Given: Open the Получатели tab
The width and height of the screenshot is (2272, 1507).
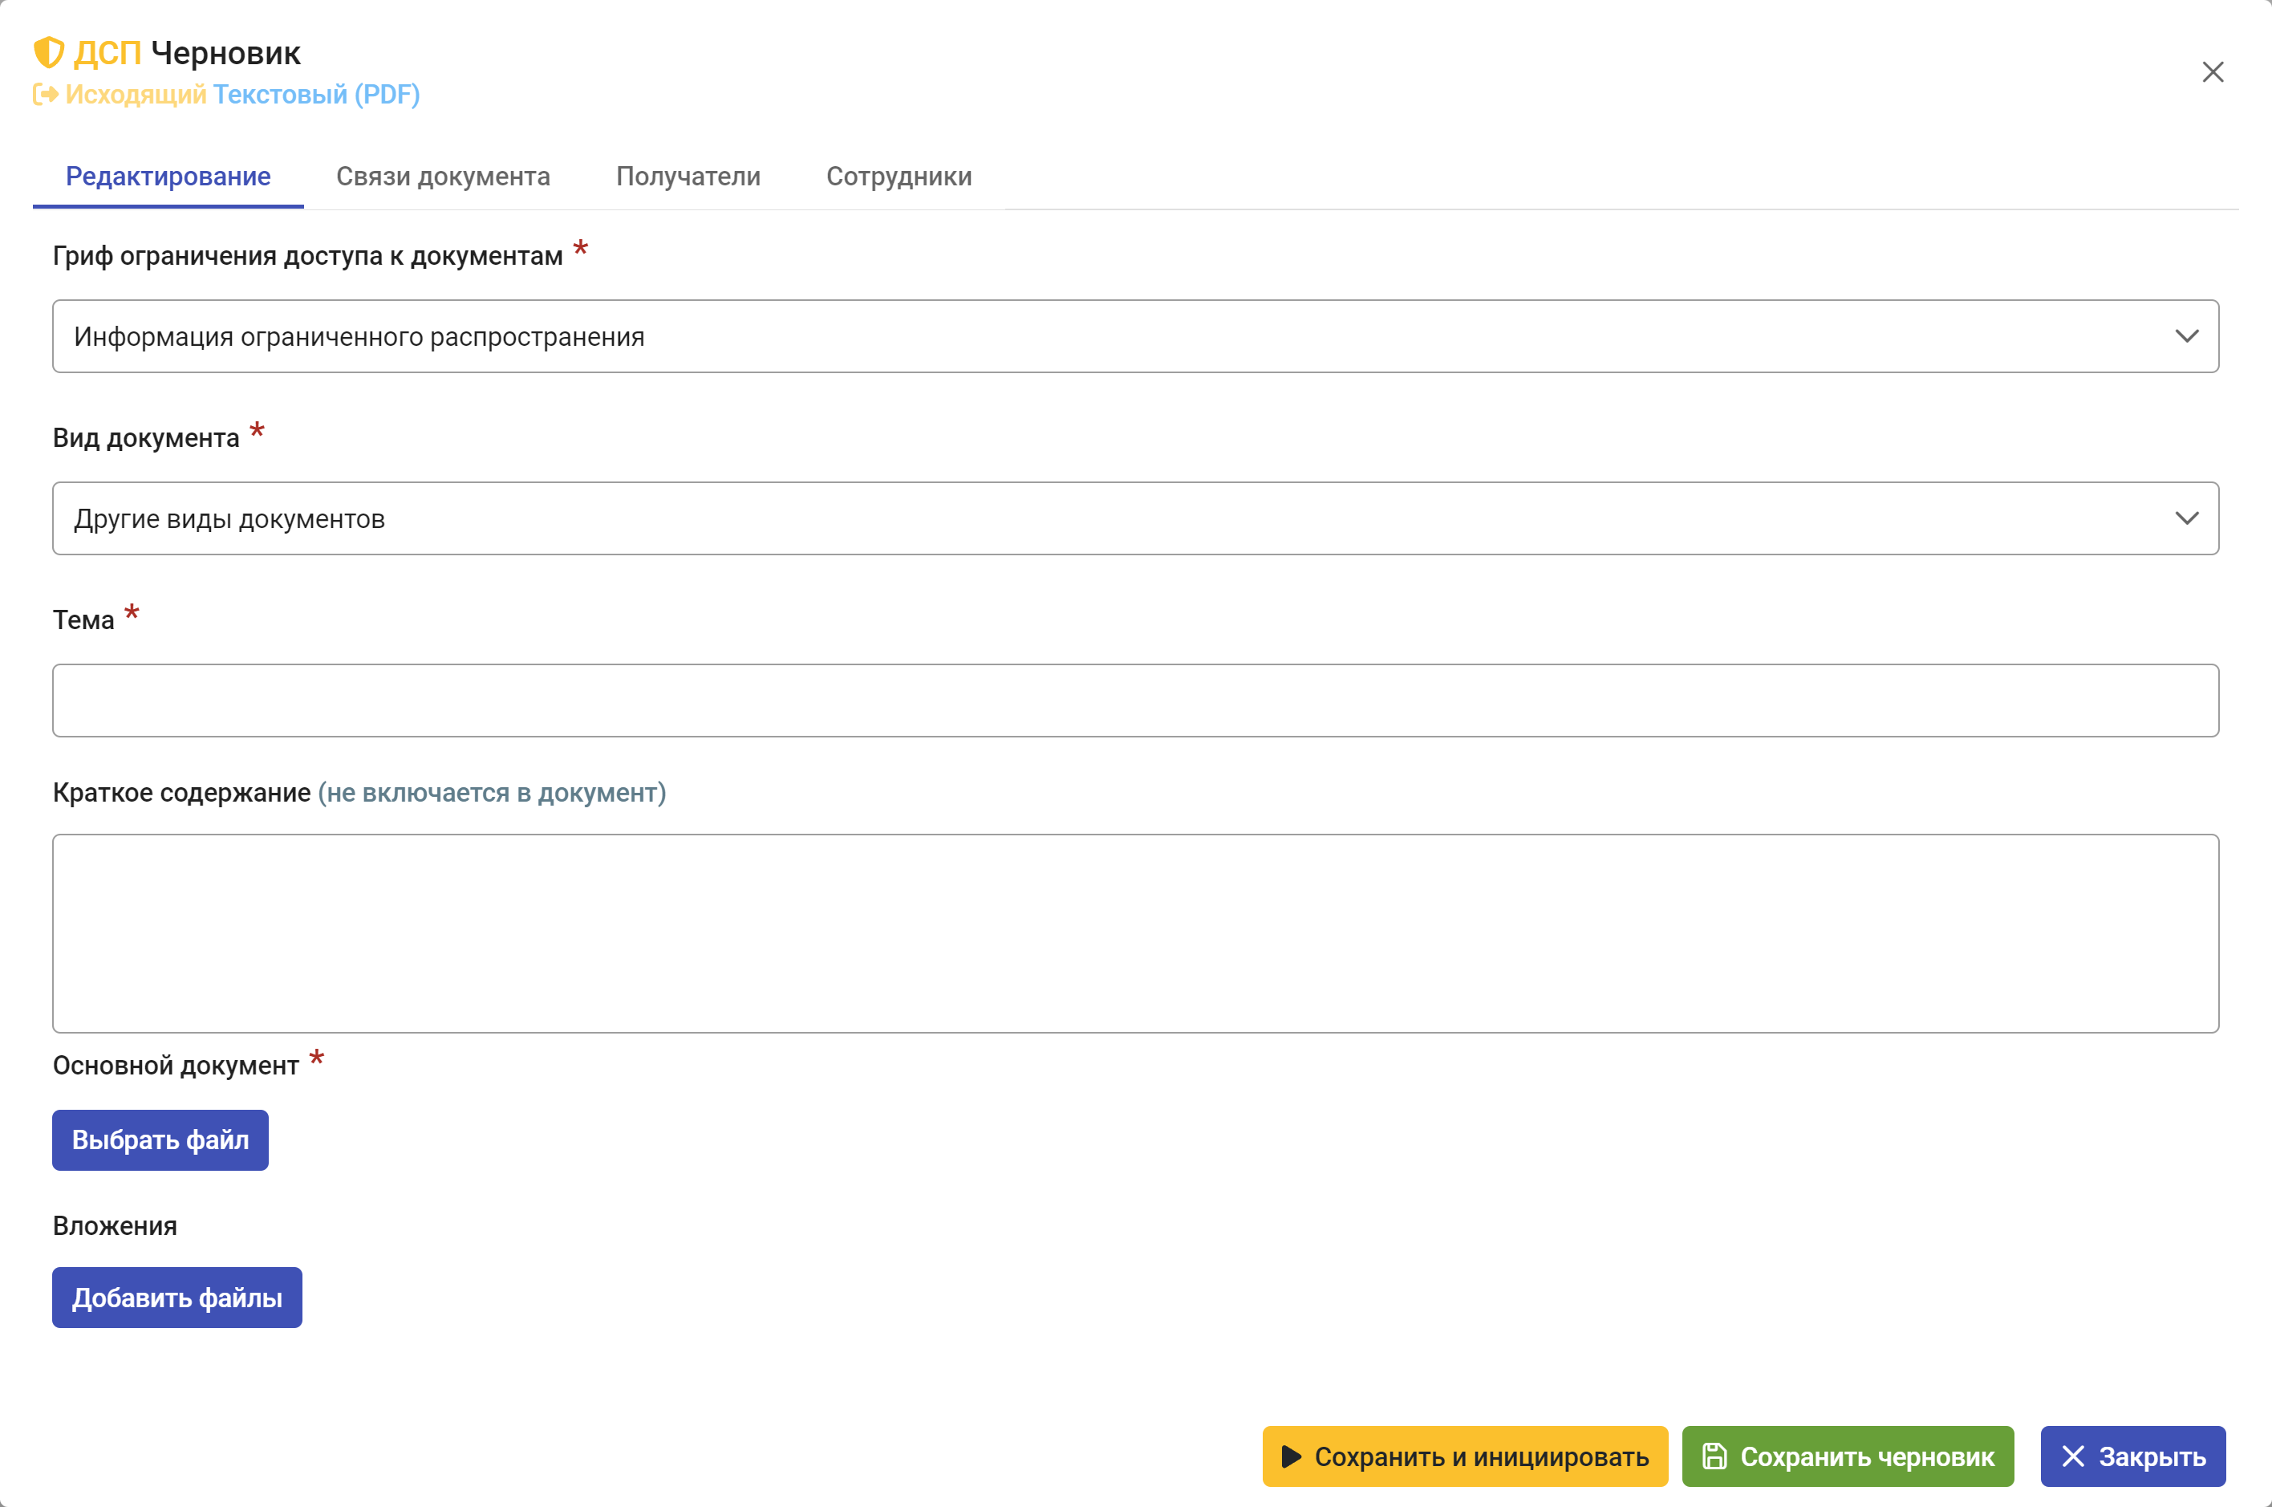Looking at the screenshot, I should pos(688,177).
